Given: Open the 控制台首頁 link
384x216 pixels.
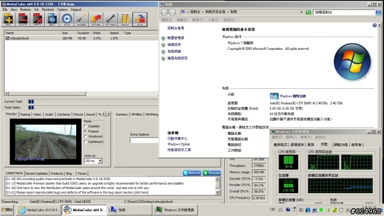Looking at the screenshot, I should tap(176, 28).
